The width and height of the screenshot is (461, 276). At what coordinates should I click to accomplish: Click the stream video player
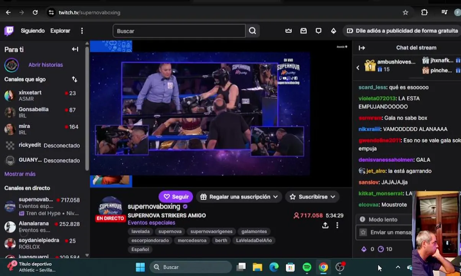[x=221, y=114]
